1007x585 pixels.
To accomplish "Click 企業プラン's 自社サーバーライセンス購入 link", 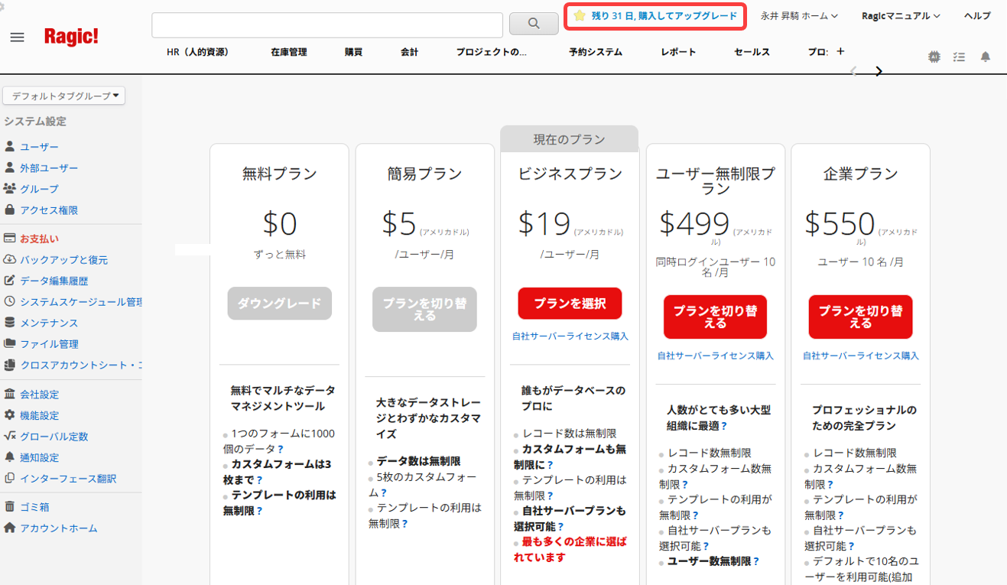I will coord(861,356).
